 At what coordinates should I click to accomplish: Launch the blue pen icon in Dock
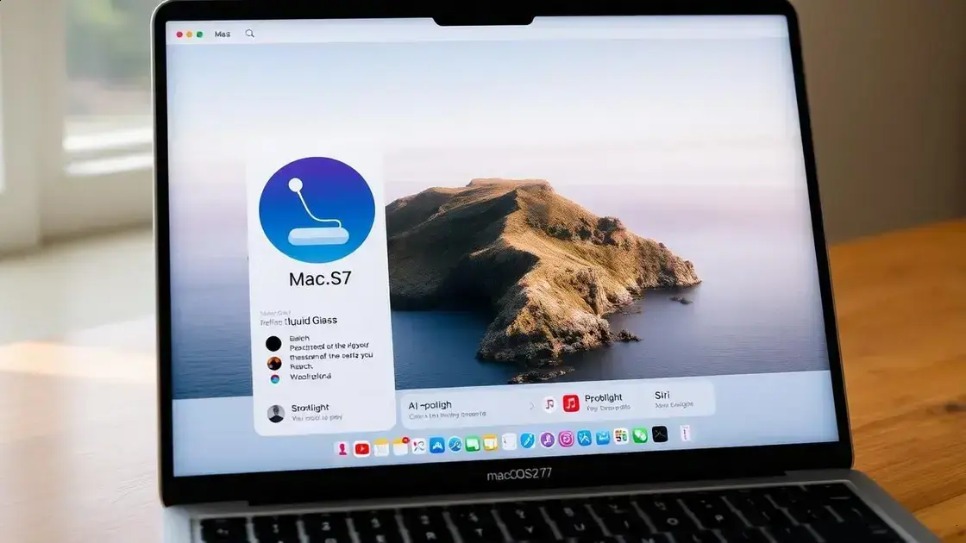[527, 440]
